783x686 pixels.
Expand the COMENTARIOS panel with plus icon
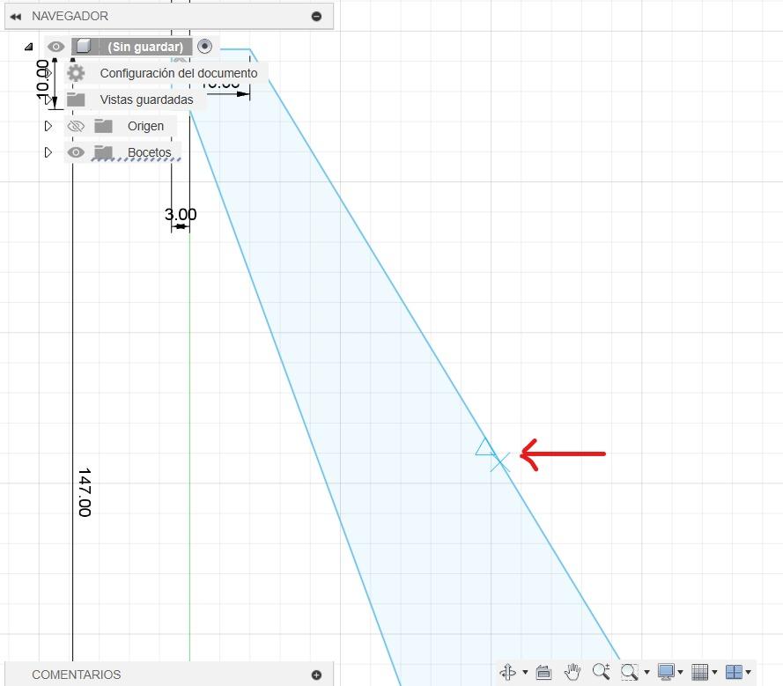pos(316,675)
